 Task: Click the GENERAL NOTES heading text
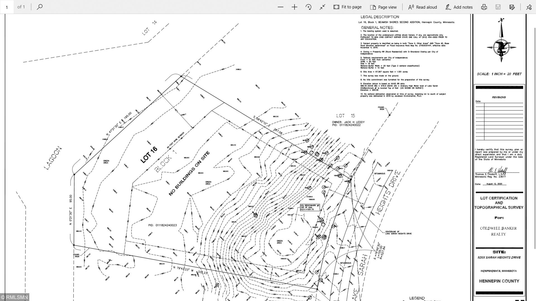pyautogui.click(x=377, y=28)
